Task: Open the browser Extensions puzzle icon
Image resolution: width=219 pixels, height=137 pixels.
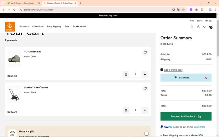Action: pos(202,10)
